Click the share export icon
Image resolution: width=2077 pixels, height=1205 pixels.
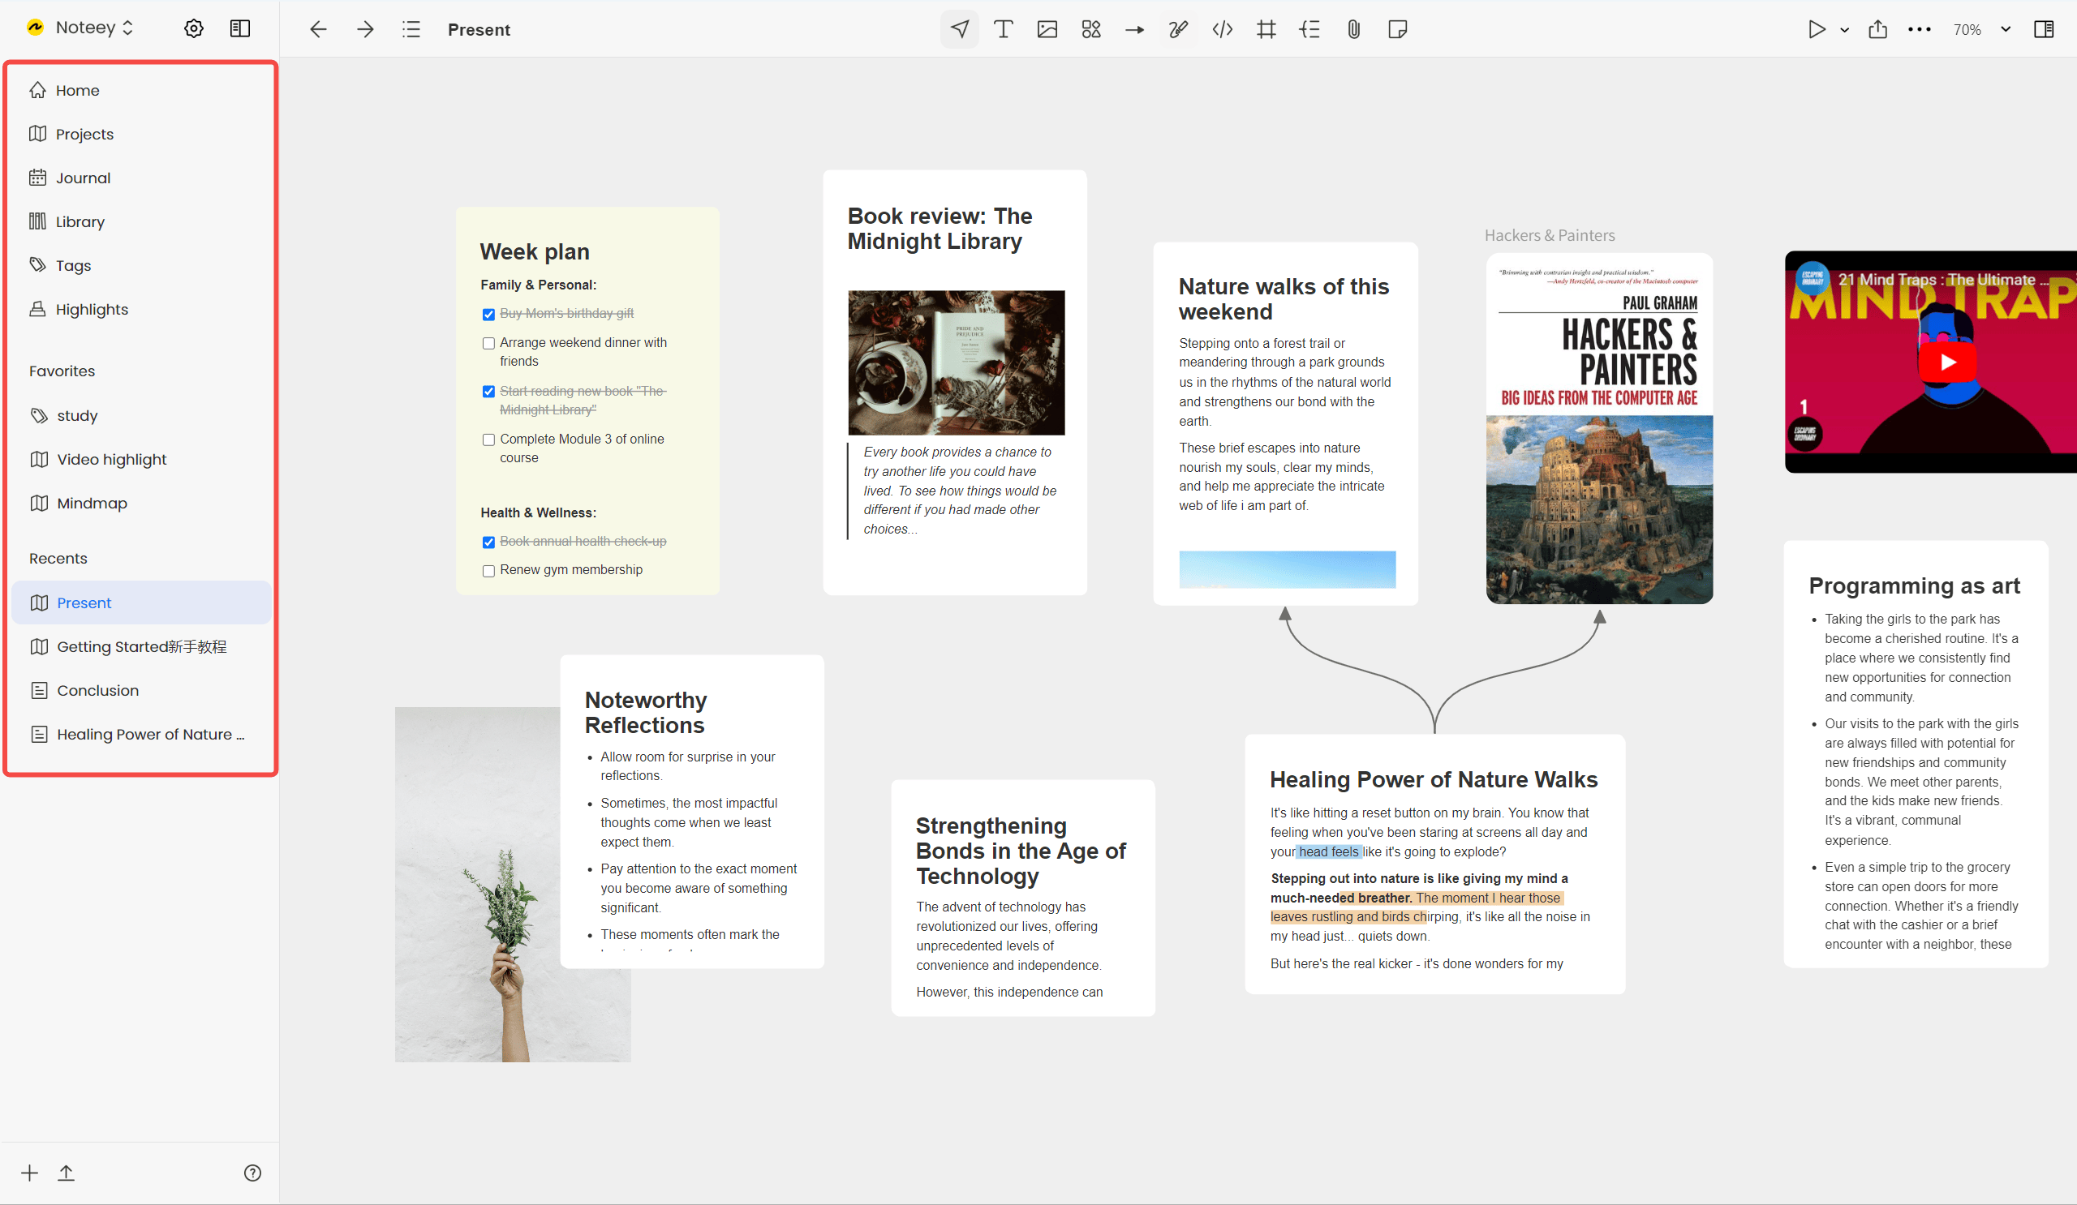click(1877, 30)
